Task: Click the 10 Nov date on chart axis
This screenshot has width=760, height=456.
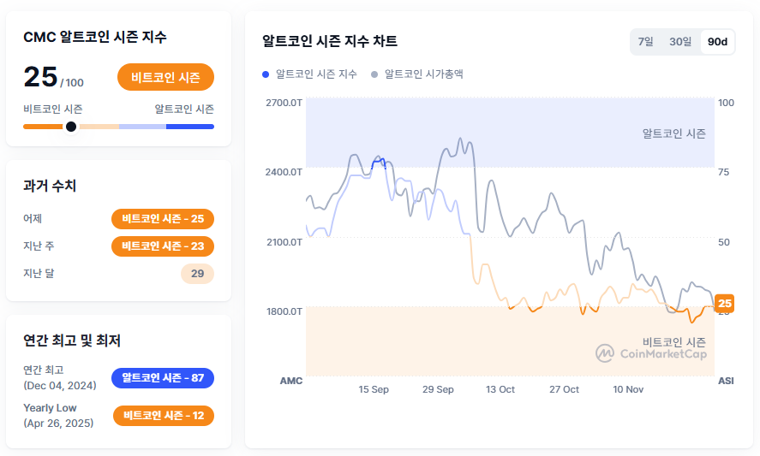Action: [x=628, y=389]
